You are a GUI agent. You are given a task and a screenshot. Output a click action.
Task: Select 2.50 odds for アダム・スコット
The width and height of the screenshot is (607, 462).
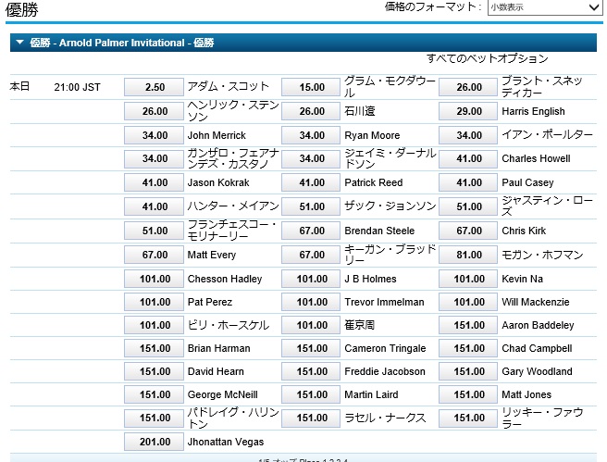155,87
